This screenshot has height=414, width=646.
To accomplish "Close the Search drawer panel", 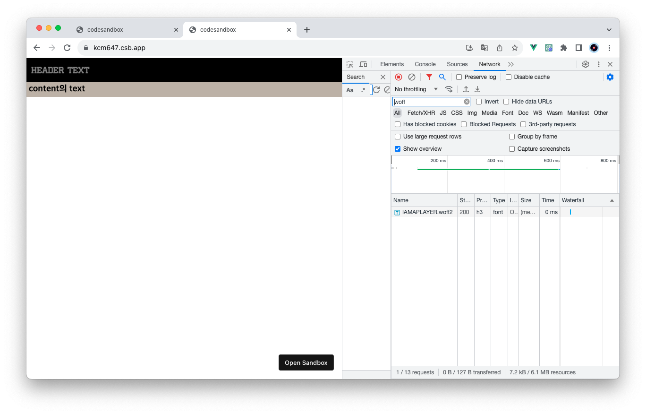I will point(383,77).
